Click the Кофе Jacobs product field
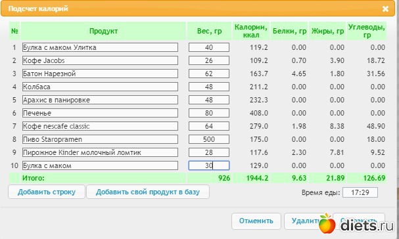 pyautogui.click(x=100, y=60)
